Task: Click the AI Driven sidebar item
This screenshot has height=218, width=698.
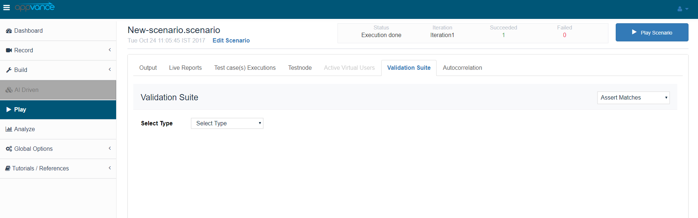Action: coord(26,90)
